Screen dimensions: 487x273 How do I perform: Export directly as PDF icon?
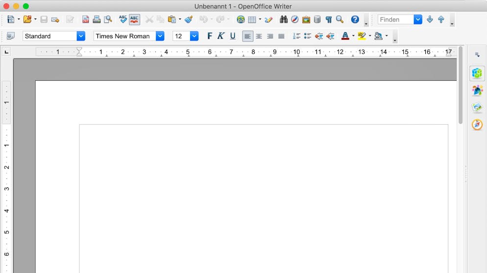[x=85, y=20]
